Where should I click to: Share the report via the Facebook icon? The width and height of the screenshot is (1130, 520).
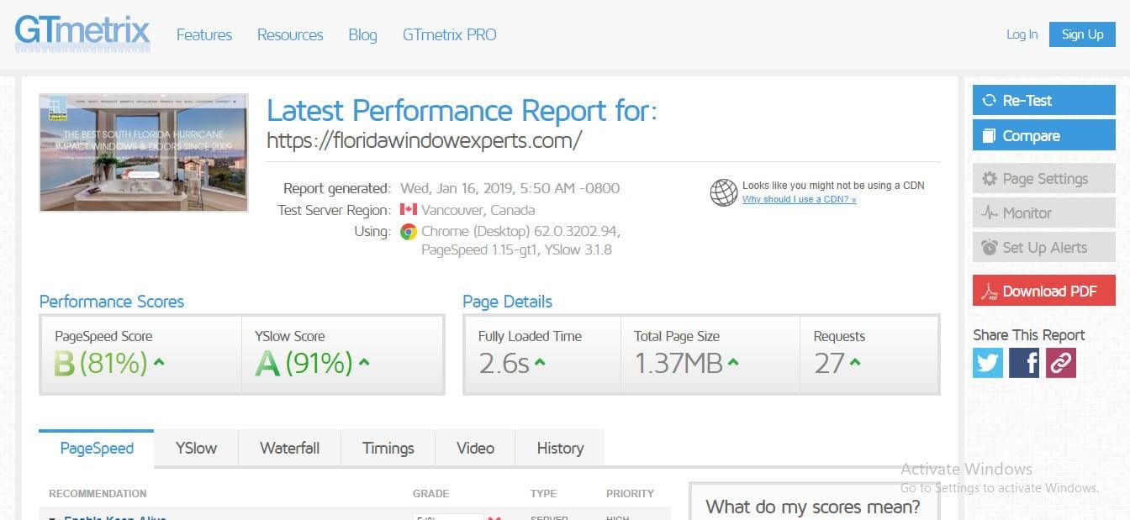coord(1024,363)
